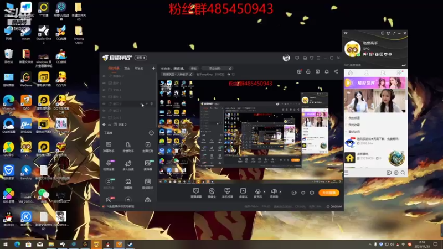Open 弹幕秀 tool in toolbox
This screenshot has width=443, height=249.
click(x=128, y=184)
